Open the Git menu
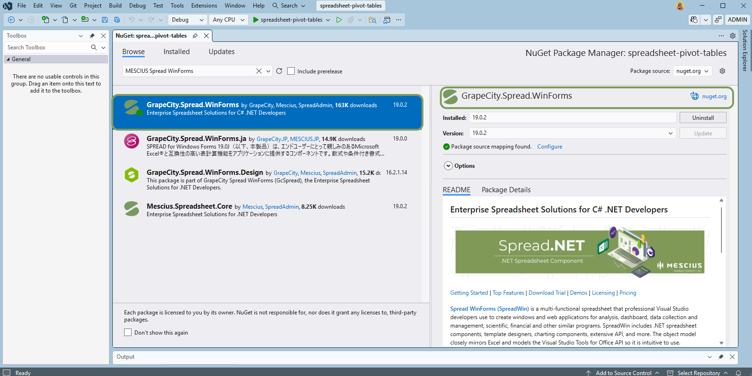Screen dimensions: 752x376 pos(73,6)
